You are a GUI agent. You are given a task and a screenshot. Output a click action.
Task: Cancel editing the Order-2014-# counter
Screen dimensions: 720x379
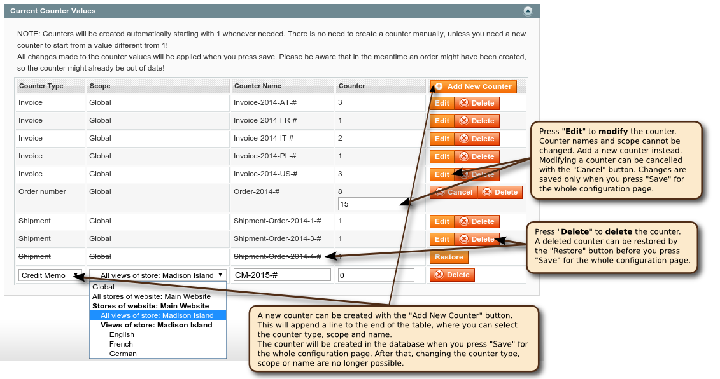(x=453, y=192)
